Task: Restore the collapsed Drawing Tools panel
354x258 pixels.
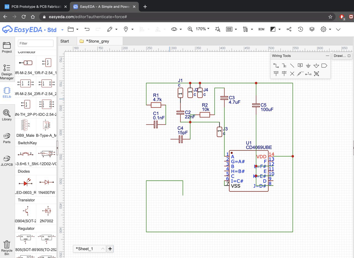Action: point(349,56)
